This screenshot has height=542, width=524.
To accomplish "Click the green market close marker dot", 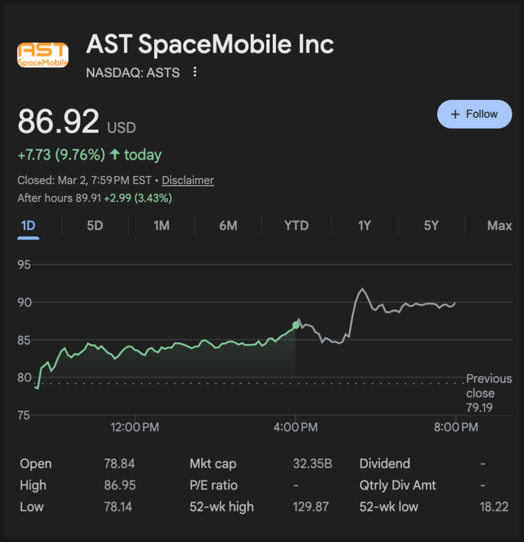I will point(296,325).
